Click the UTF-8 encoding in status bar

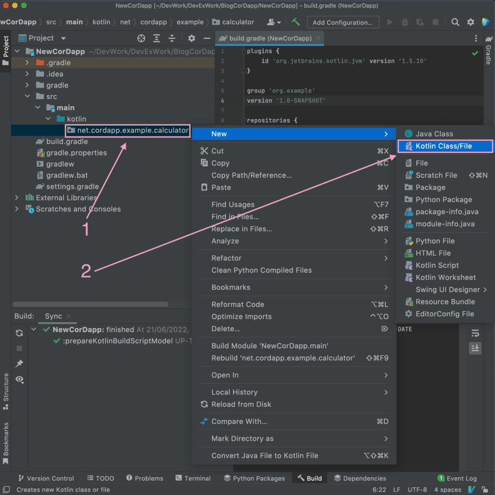(417, 490)
